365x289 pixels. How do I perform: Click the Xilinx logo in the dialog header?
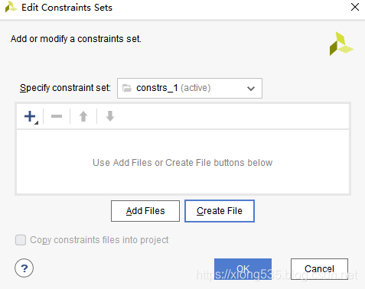pyautogui.click(x=341, y=44)
